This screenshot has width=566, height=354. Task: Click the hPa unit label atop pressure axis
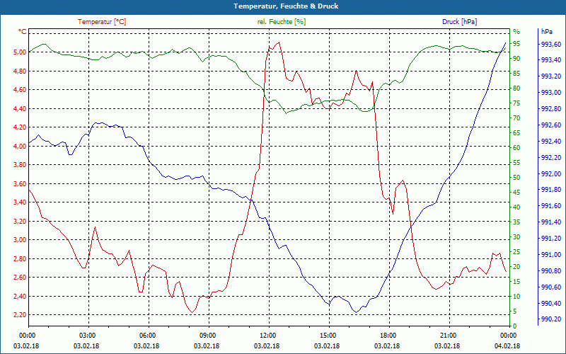tap(547, 32)
